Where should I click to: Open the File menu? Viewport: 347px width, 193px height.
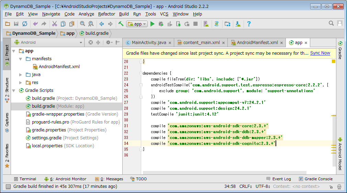click(x=8, y=14)
